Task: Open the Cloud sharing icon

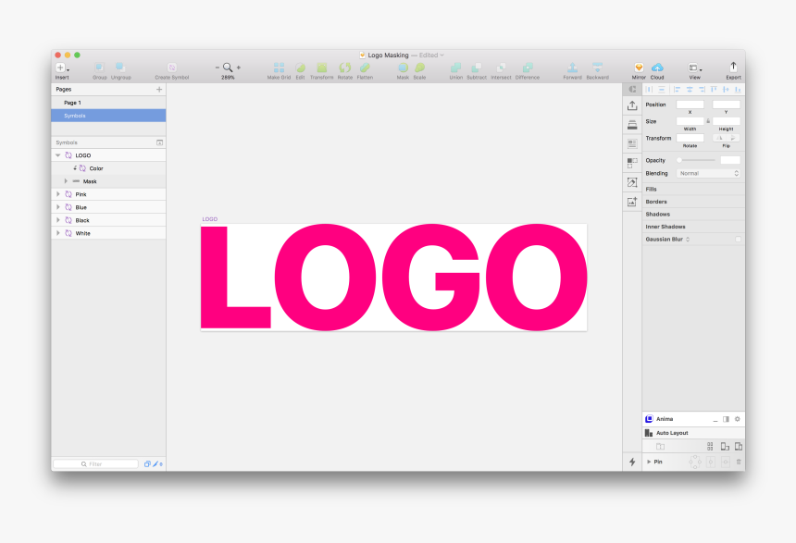Action: (656, 69)
